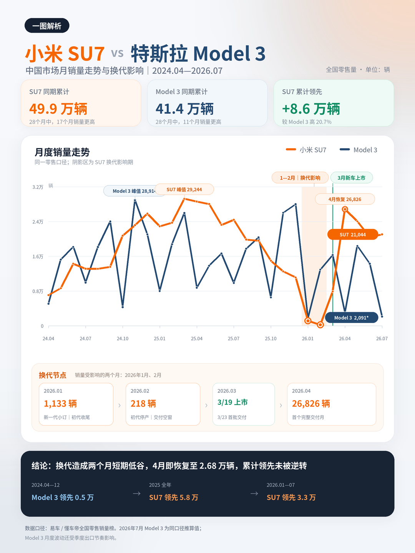This screenshot has width=415, height=553.
Task: Click "初代停产｜交付空窗" caption
Action: click(151, 417)
